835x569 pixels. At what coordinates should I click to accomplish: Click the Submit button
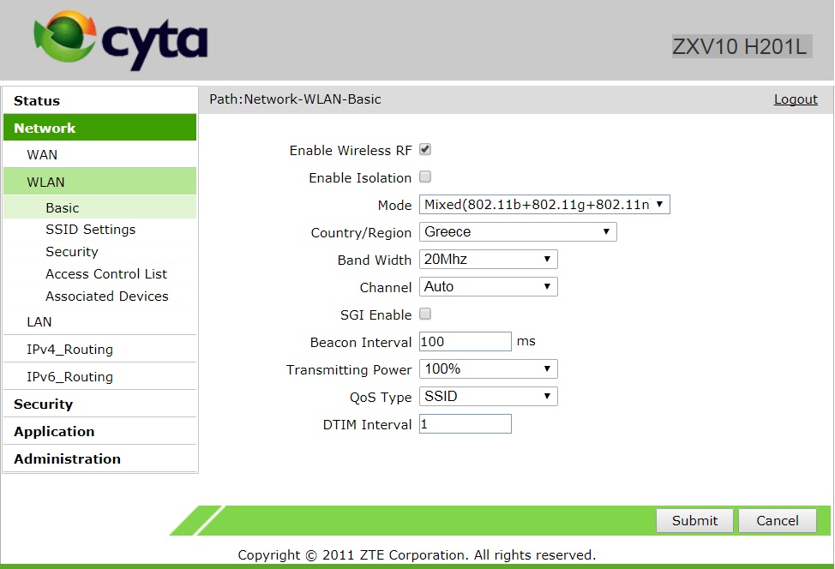(x=694, y=520)
